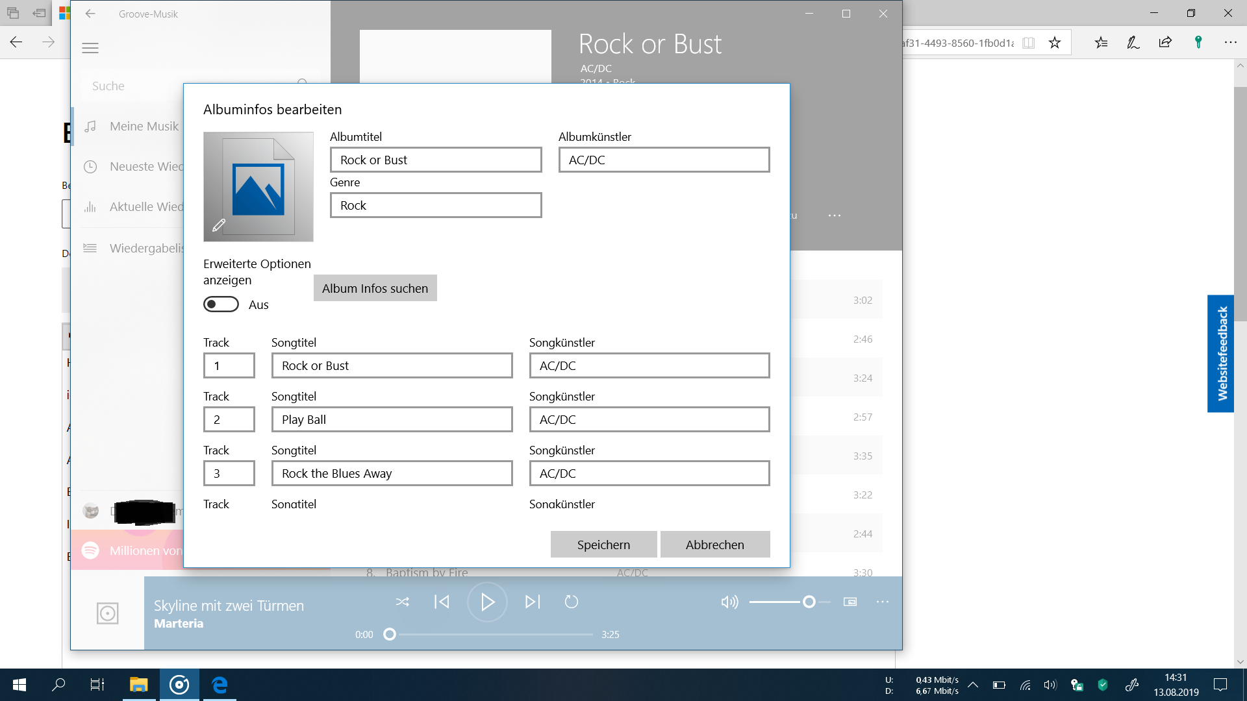Toggle shuffle playback

403,602
